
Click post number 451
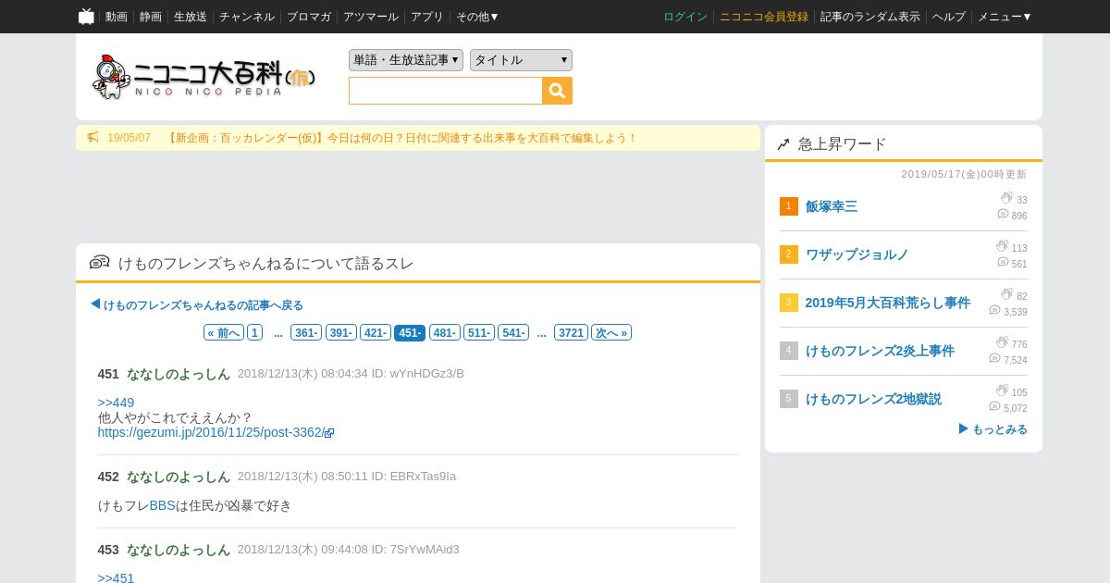click(108, 374)
